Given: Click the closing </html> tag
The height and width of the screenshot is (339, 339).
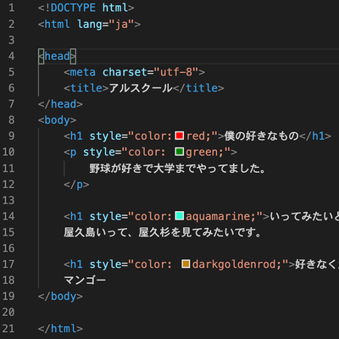Looking at the screenshot, I should point(60,328).
